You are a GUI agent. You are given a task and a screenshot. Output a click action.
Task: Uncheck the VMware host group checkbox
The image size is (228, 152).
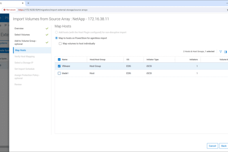tap(59, 66)
